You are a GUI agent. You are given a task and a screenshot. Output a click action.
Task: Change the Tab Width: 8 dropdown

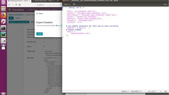coord(136,91)
